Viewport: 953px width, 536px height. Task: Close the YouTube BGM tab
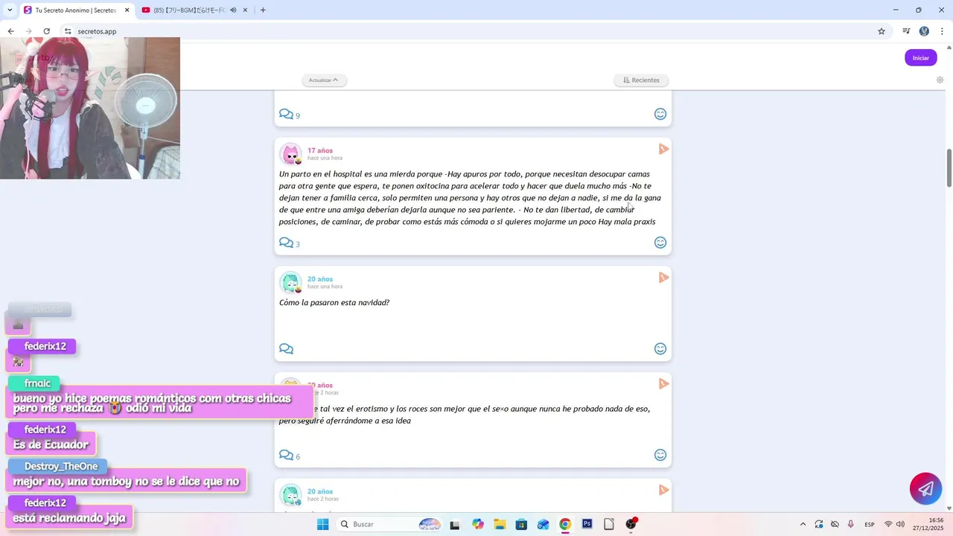coord(245,10)
